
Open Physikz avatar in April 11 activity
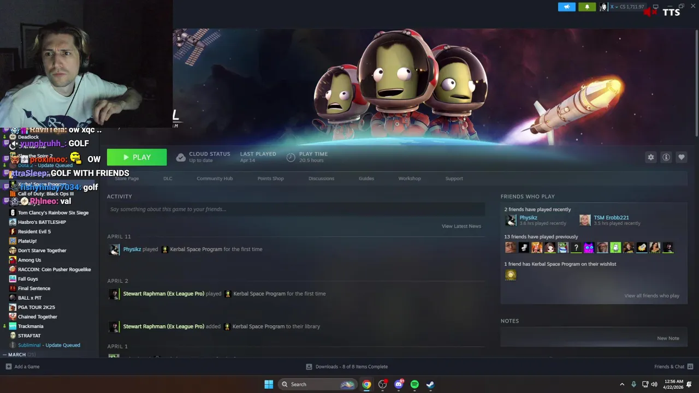click(x=114, y=249)
